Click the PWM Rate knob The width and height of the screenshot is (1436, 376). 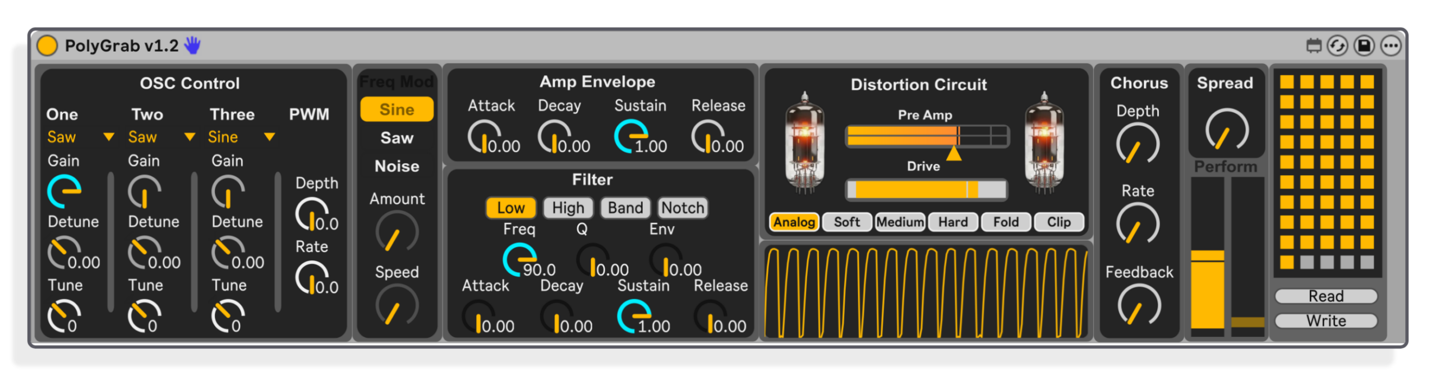312,278
